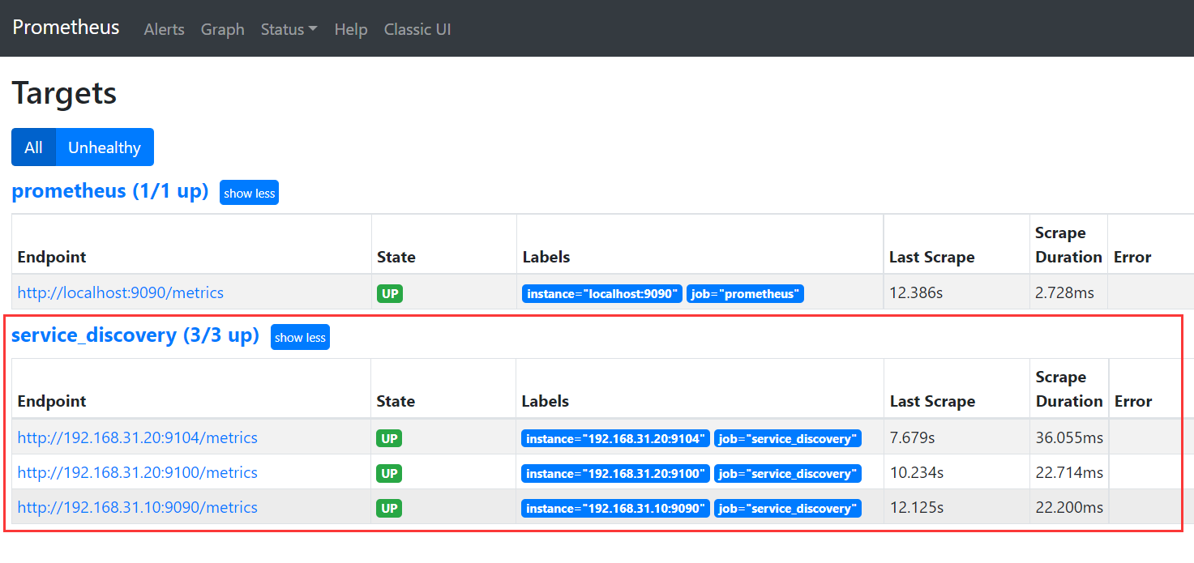Click the 12.386s last scrape value
The image size is (1194, 563).
[916, 293]
